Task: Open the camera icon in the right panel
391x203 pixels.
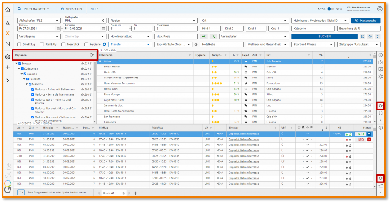Action: point(380,62)
